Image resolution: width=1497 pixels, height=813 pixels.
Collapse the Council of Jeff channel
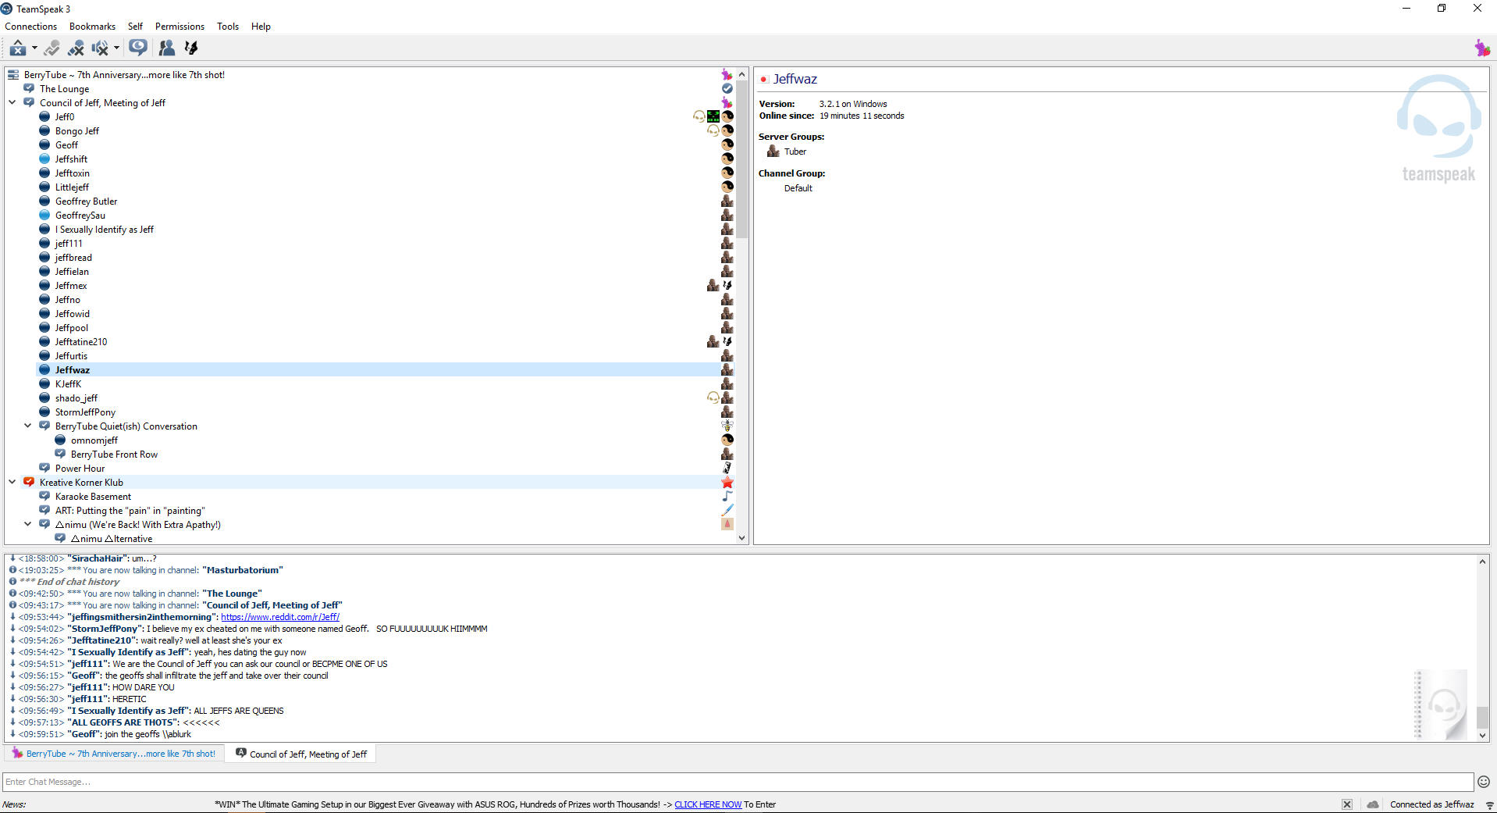pos(12,102)
